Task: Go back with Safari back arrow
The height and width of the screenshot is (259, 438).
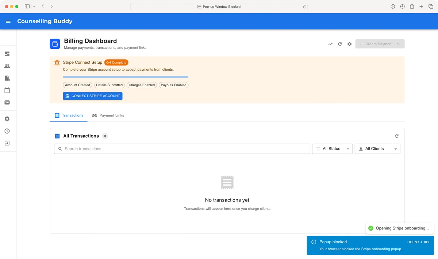Action: (x=43, y=7)
